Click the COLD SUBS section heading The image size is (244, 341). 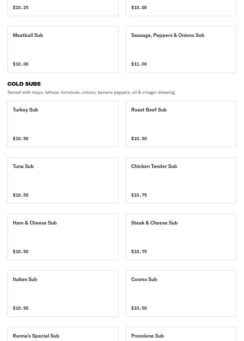click(x=24, y=84)
